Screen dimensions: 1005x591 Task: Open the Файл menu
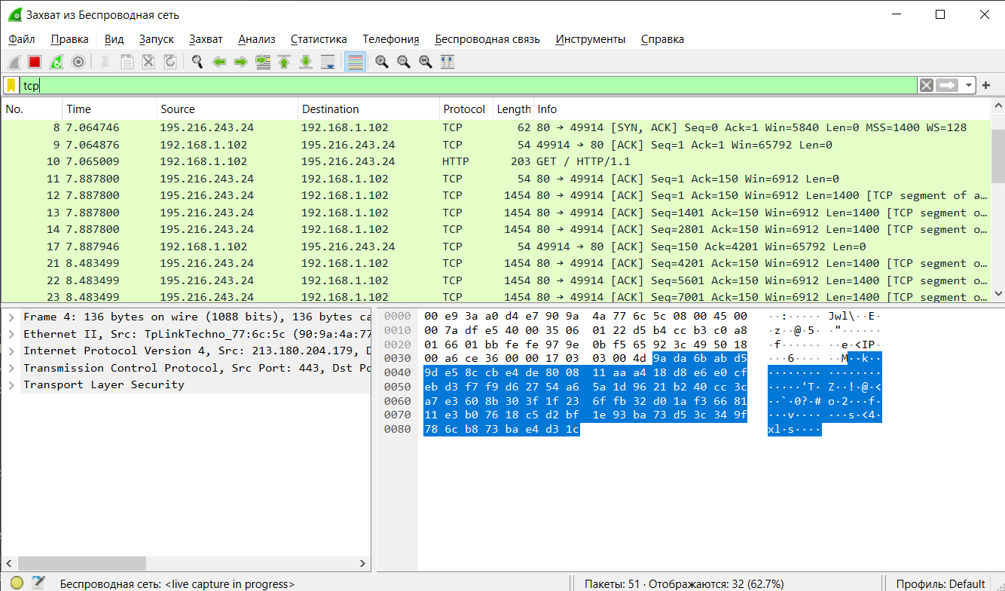click(22, 39)
